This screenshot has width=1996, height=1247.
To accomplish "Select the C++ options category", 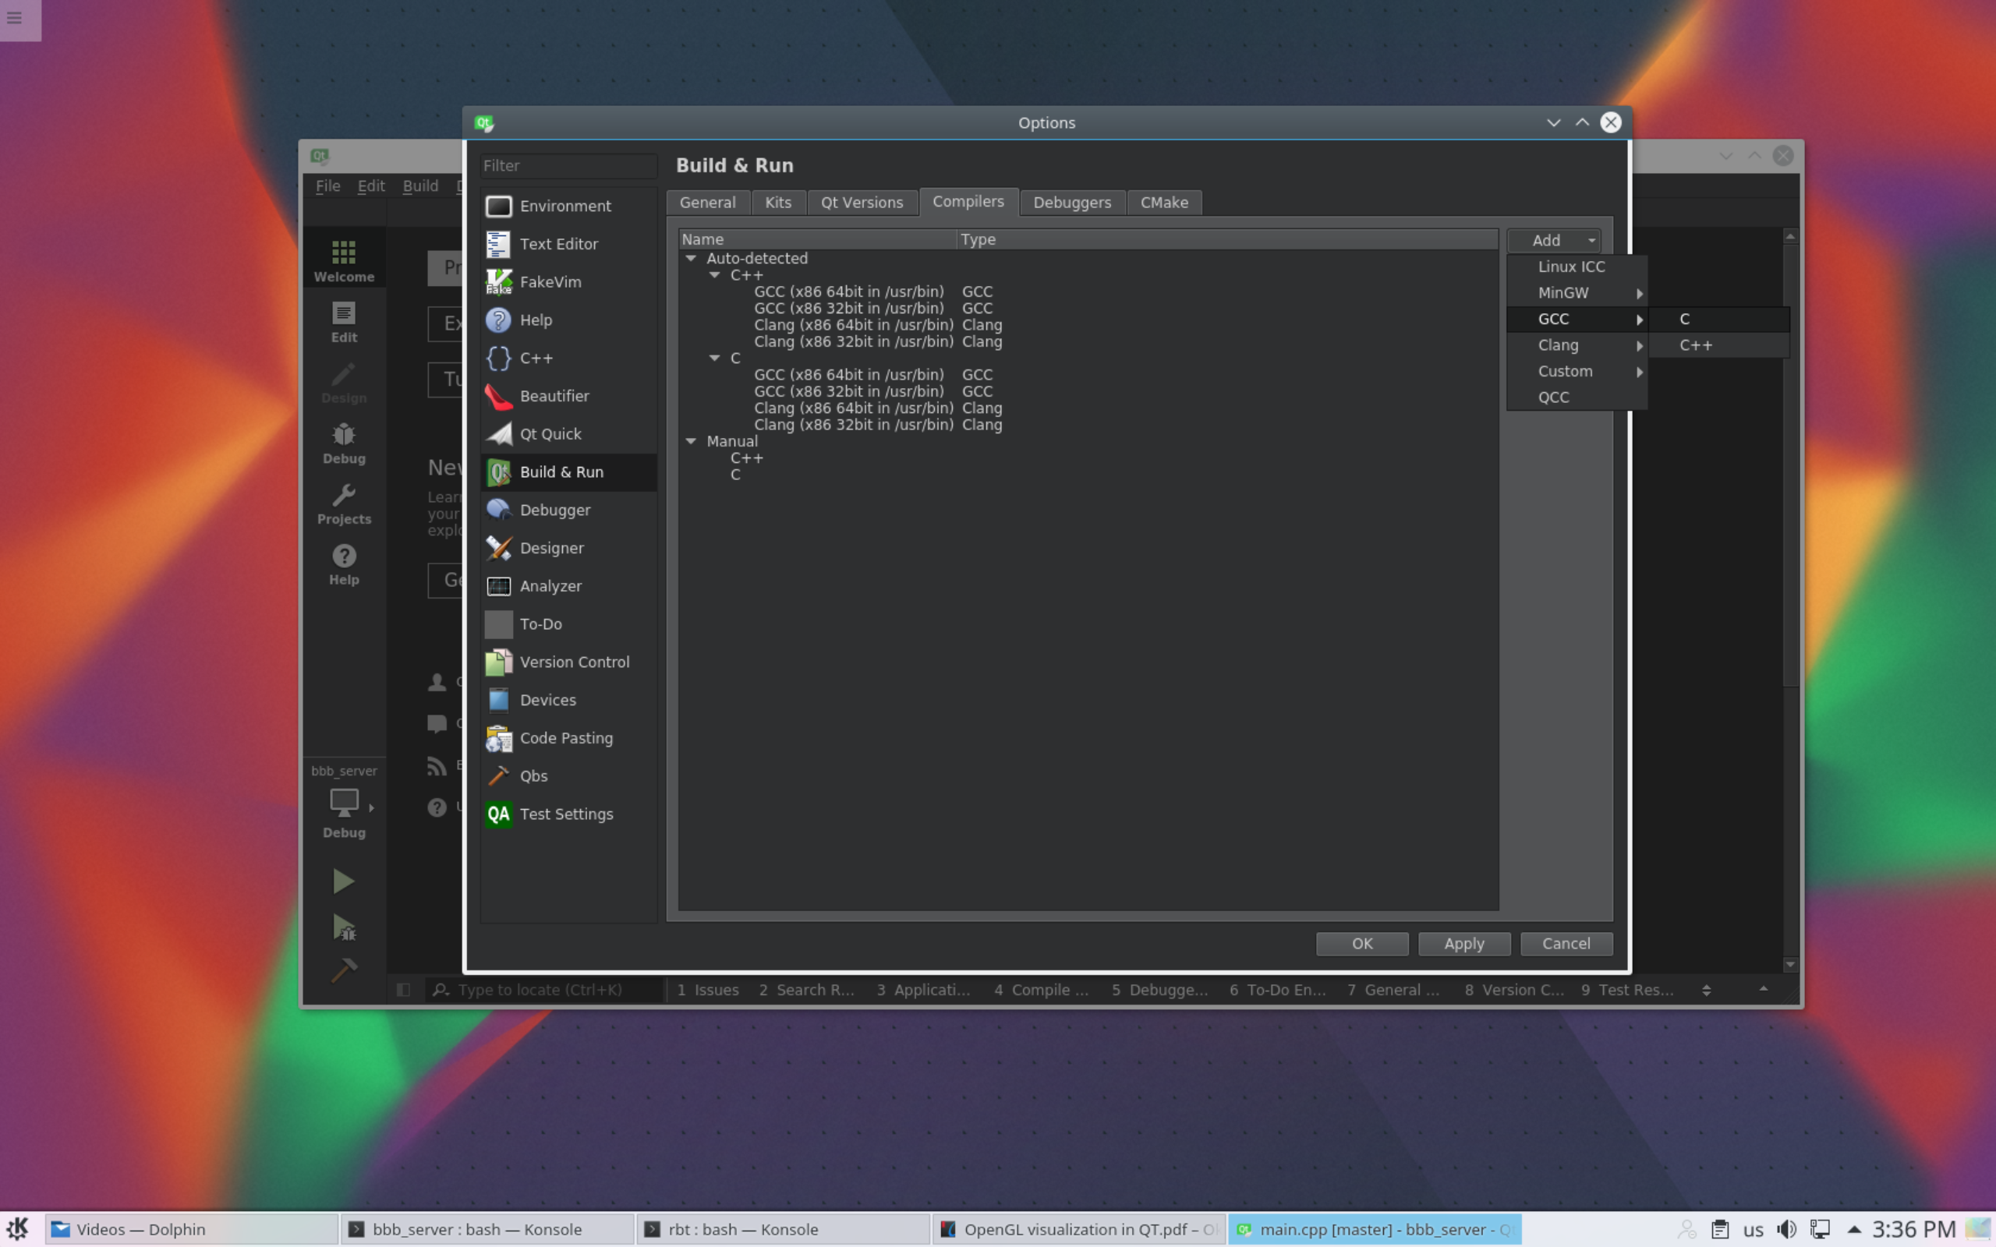I will click(568, 358).
